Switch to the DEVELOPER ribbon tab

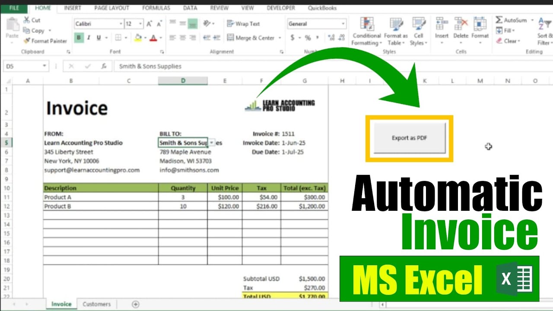[280, 7]
